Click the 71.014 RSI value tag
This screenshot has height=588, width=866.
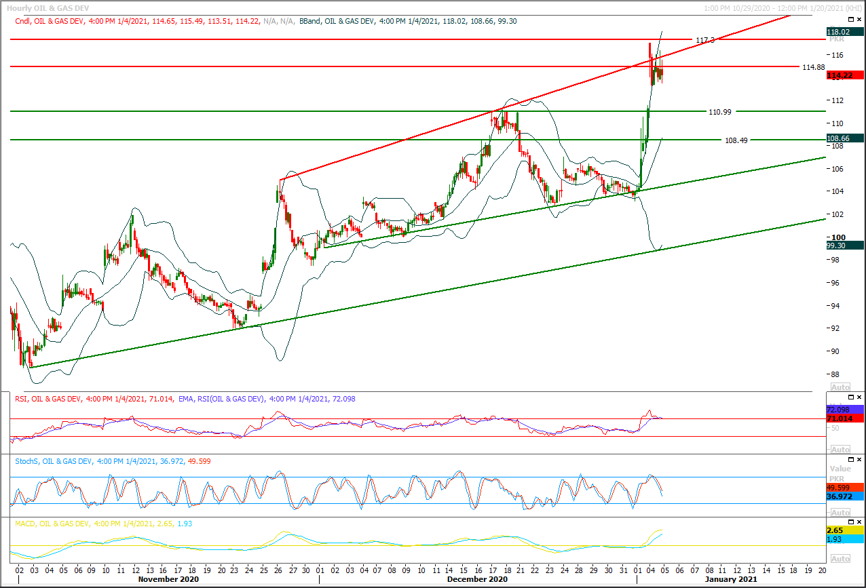point(845,420)
